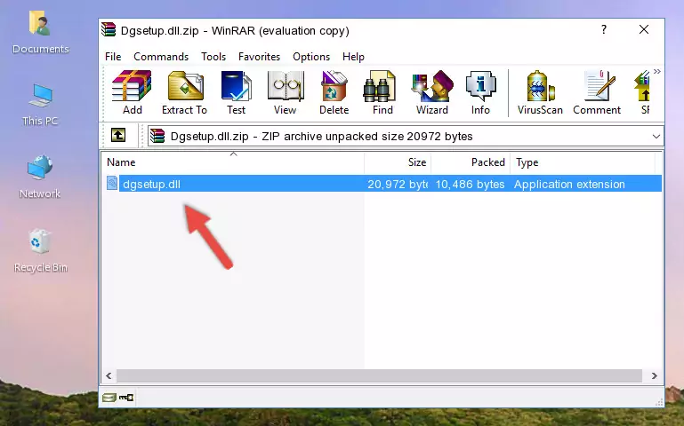Open the Comment tool
Image resolution: width=684 pixels, height=426 pixels.
pos(597,92)
